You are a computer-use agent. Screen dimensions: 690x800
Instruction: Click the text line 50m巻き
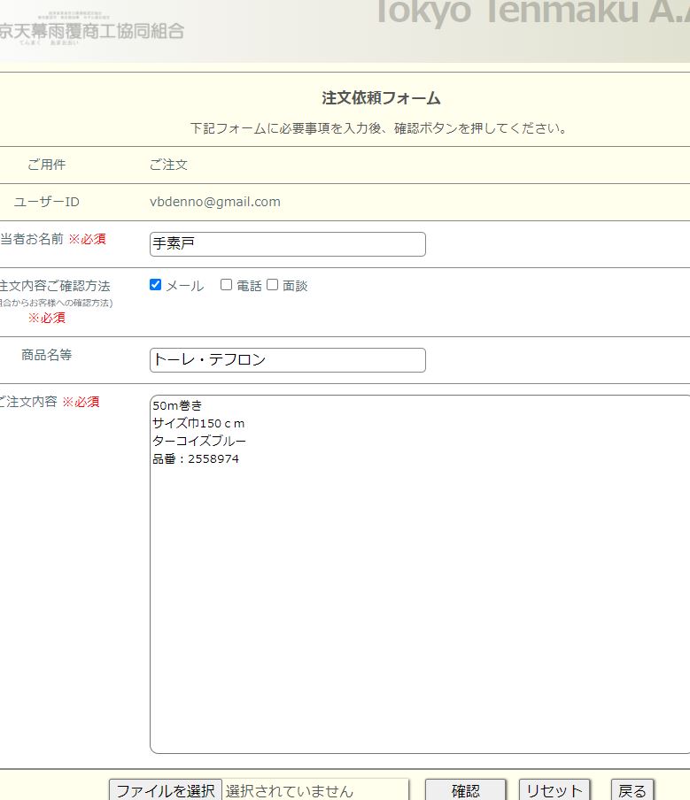coord(177,405)
